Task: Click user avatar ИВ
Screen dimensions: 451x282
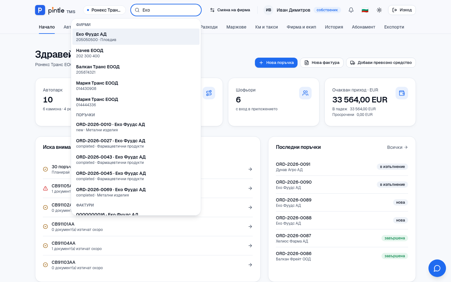Action: click(268, 10)
